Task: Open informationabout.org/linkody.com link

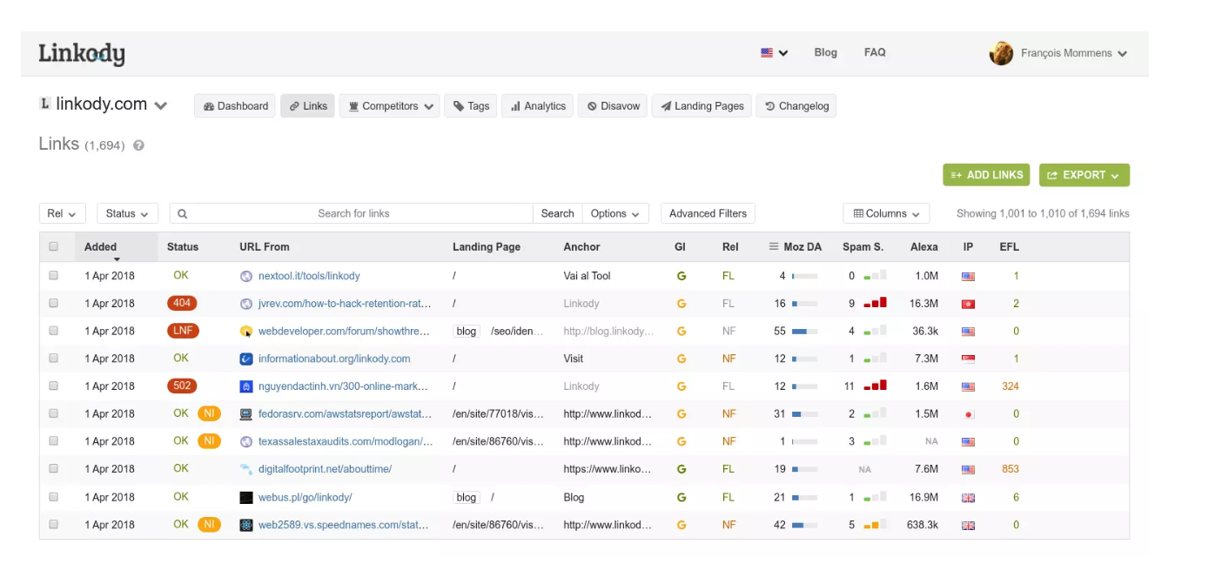Action: tap(334, 359)
